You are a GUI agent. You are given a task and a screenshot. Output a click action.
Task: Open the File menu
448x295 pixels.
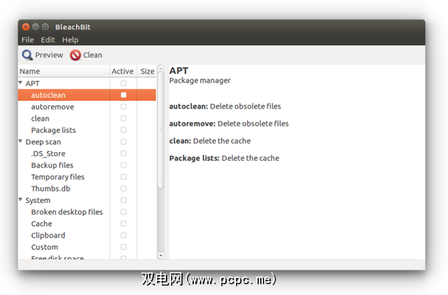(27, 39)
